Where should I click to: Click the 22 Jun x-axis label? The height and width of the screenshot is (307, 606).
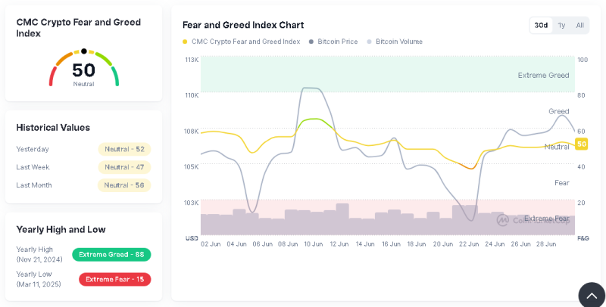click(469, 244)
